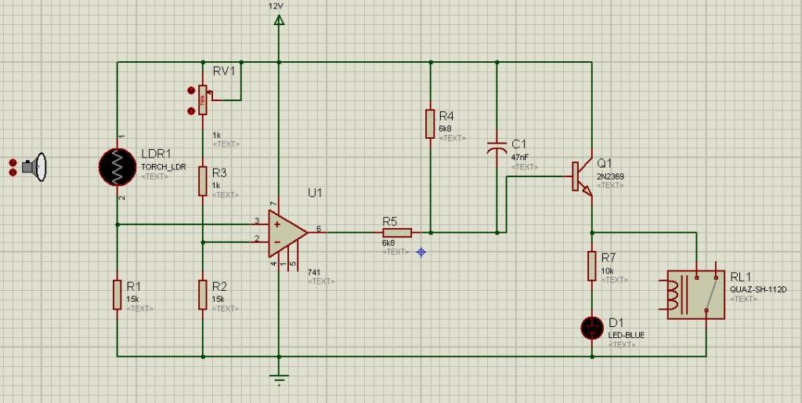This screenshot has width=802, height=403.
Task: Select the R5 reference label
Action: coord(390,221)
